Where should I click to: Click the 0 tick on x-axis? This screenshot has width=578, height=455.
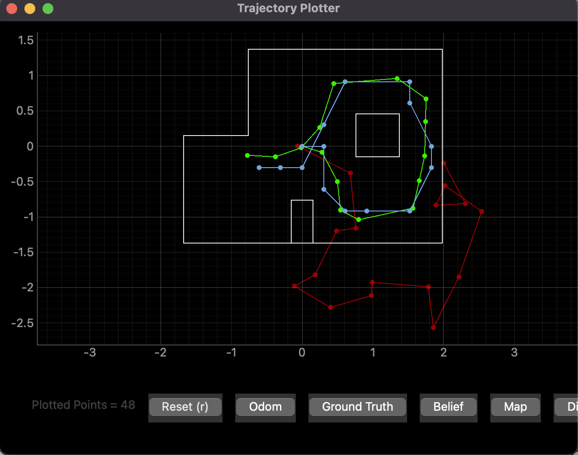click(x=302, y=353)
